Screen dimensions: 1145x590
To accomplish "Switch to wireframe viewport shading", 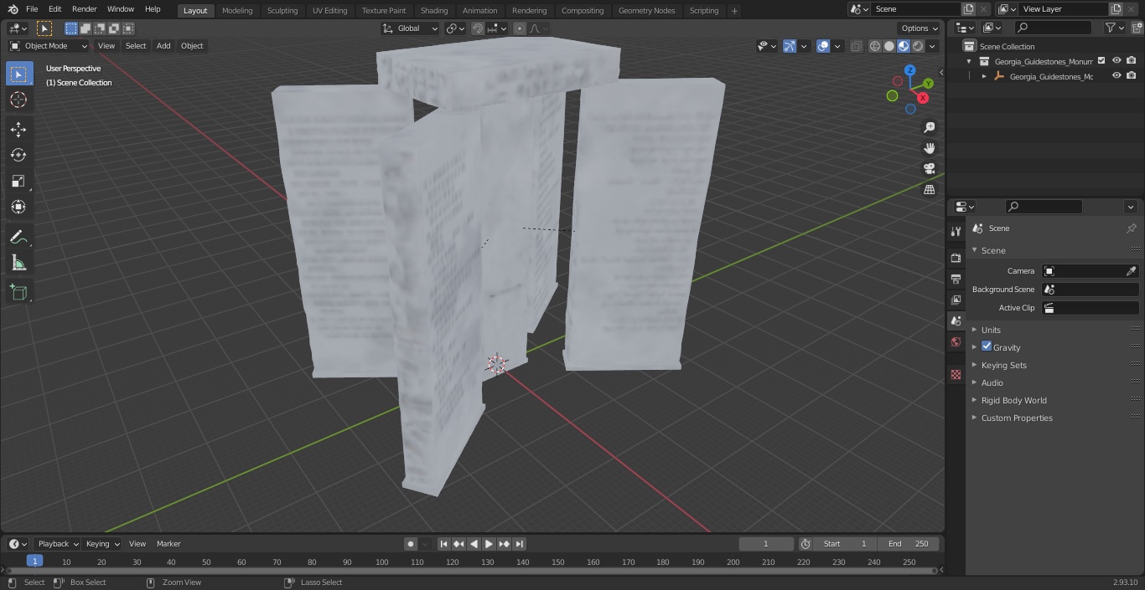I will pos(875,46).
